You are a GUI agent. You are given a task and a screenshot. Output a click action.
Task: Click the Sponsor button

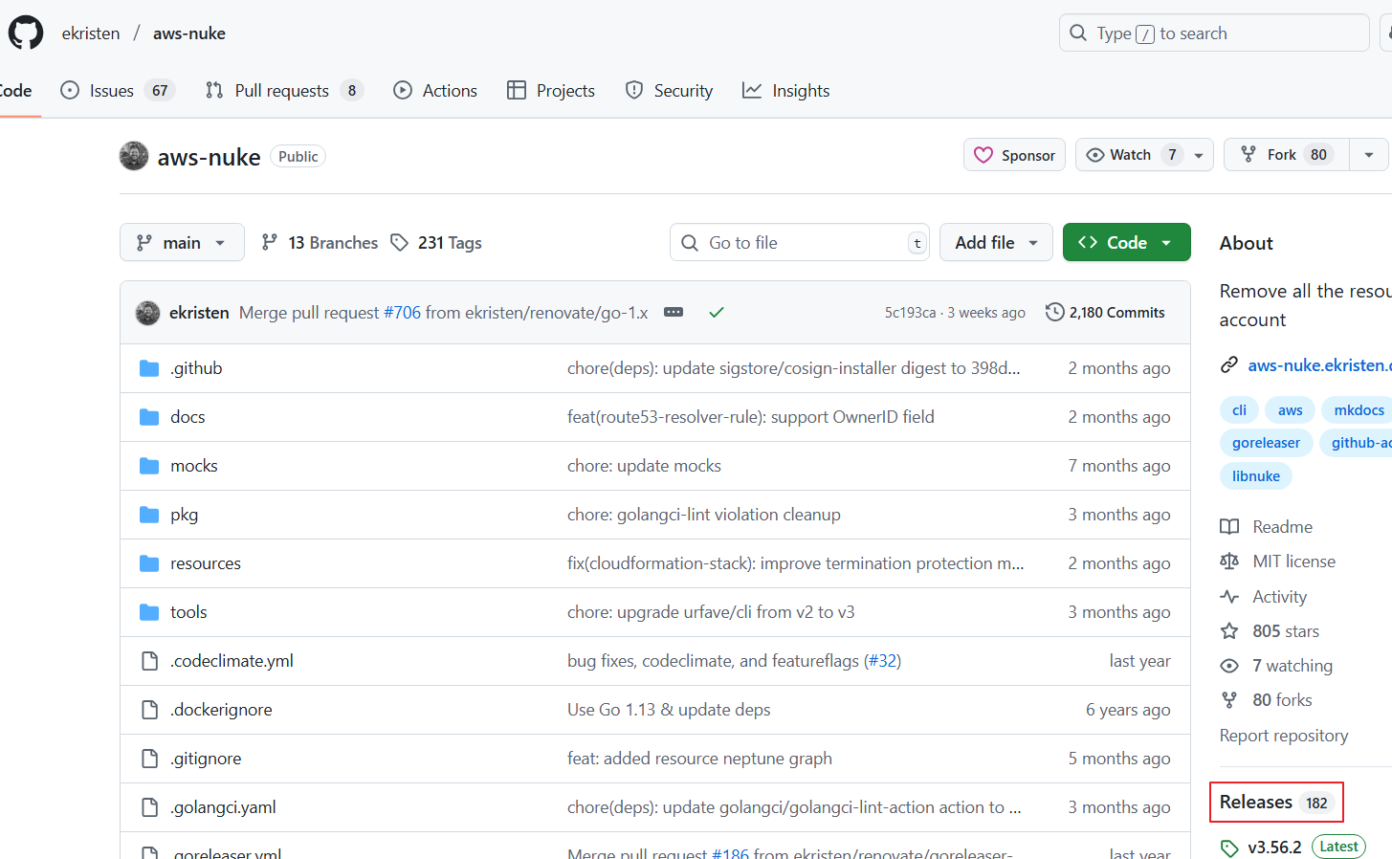[1014, 155]
